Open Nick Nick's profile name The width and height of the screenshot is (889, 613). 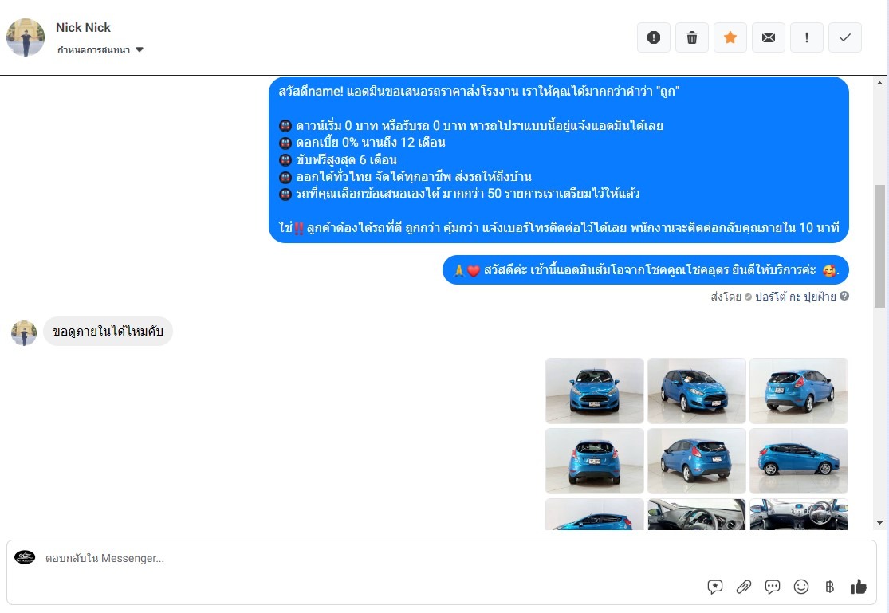pos(84,27)
